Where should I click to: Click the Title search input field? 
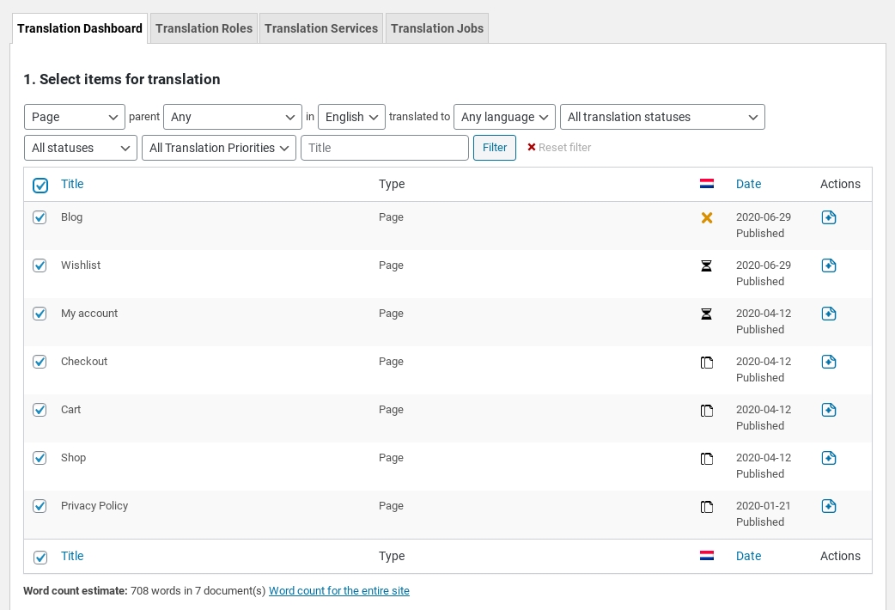click(384, 148)
